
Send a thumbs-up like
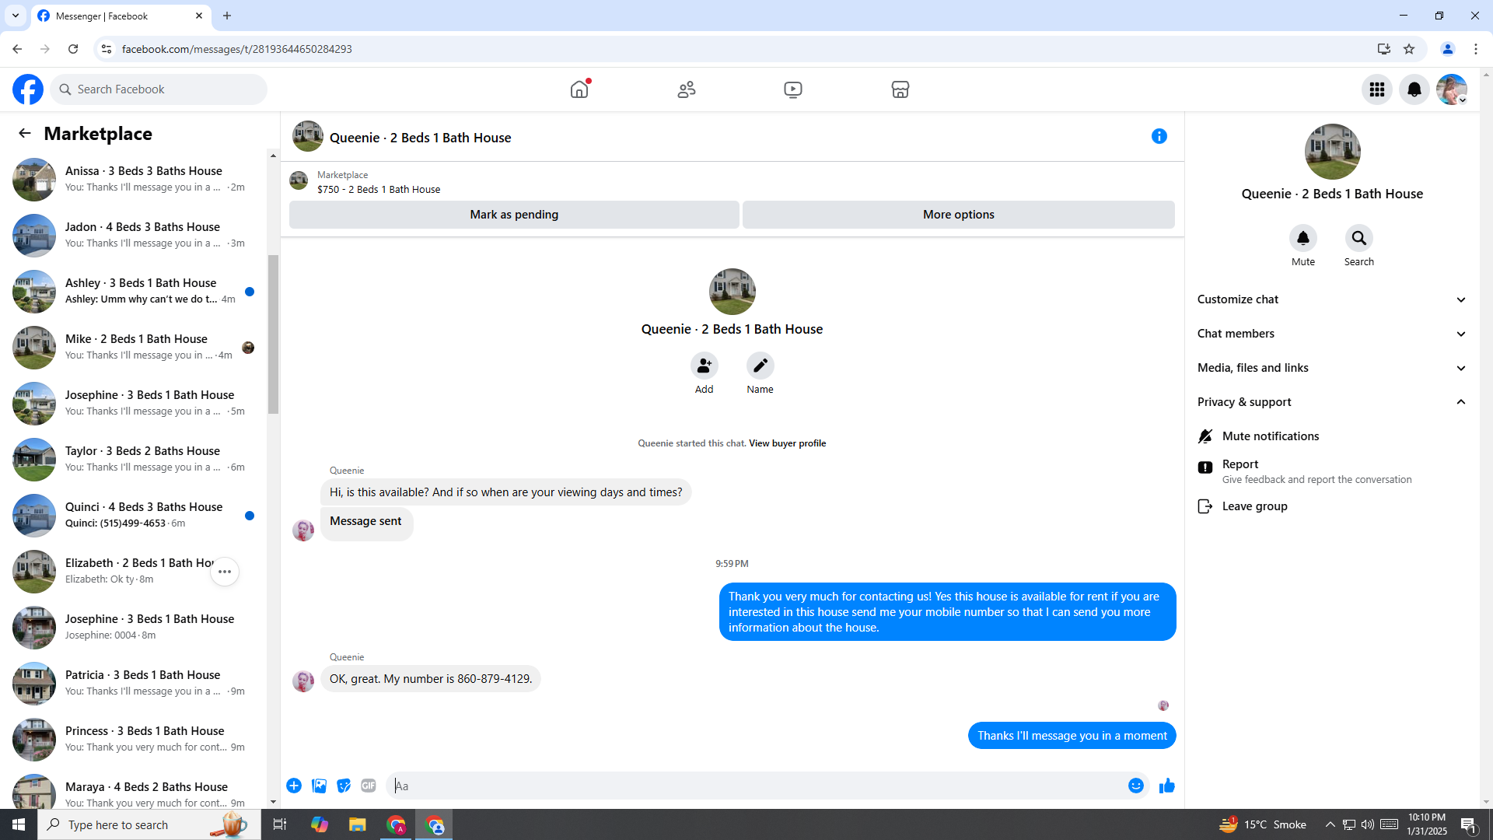[x=1167, y=786]
